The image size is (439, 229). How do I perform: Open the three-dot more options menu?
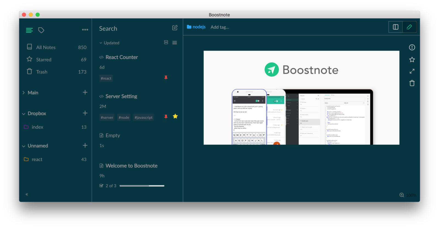[x=85, y=30]
